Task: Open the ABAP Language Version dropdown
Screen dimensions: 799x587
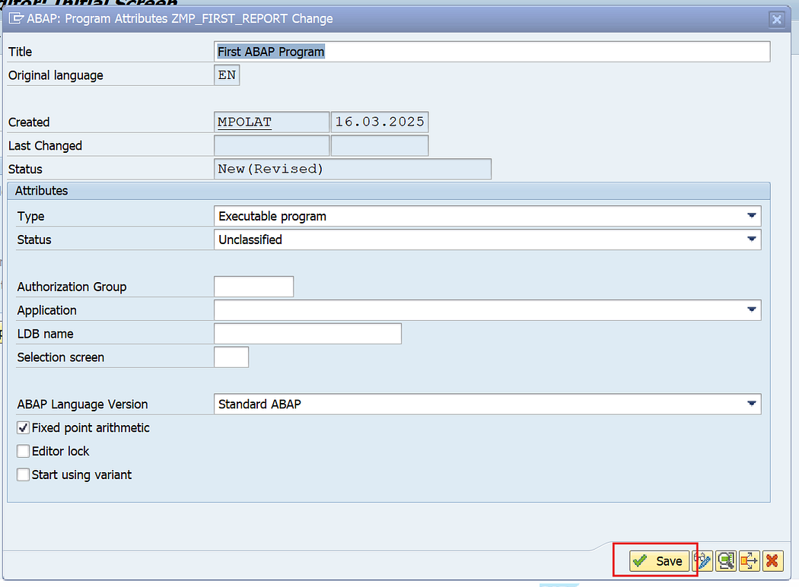Action: (x=753, y=404)
